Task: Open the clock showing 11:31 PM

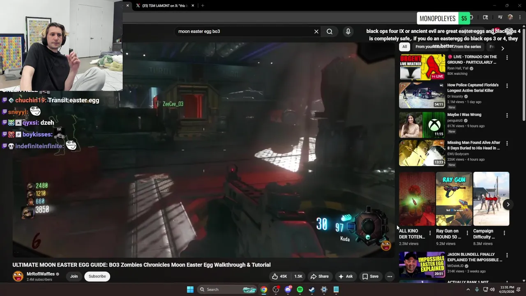Action: click(x=507, y=289)
